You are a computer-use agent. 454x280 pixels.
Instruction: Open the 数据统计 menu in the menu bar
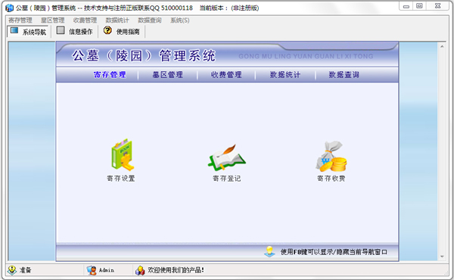(117, 20)
